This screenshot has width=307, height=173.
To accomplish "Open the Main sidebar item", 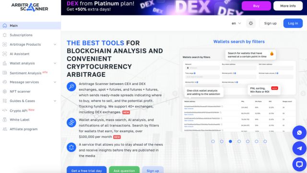I will coord(30,25).
